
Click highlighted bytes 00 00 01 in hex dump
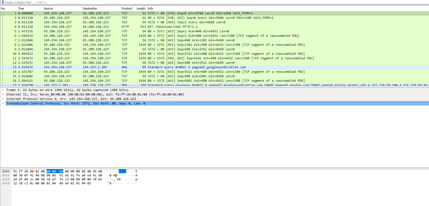(55, 171)
